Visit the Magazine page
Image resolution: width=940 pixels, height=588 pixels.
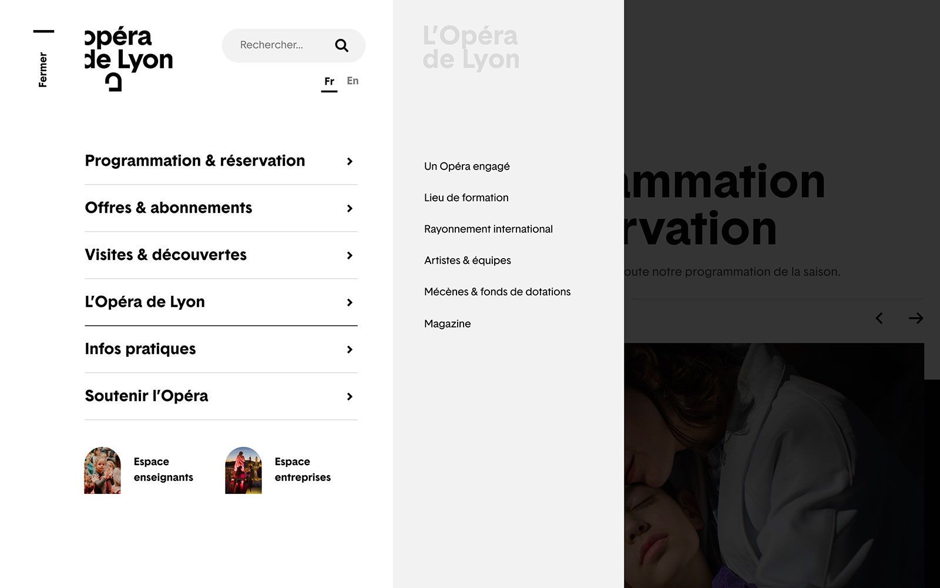(447, 323)
